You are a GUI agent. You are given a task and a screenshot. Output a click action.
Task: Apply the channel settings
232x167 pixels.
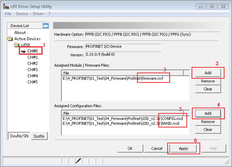click(x=184, y=149)
